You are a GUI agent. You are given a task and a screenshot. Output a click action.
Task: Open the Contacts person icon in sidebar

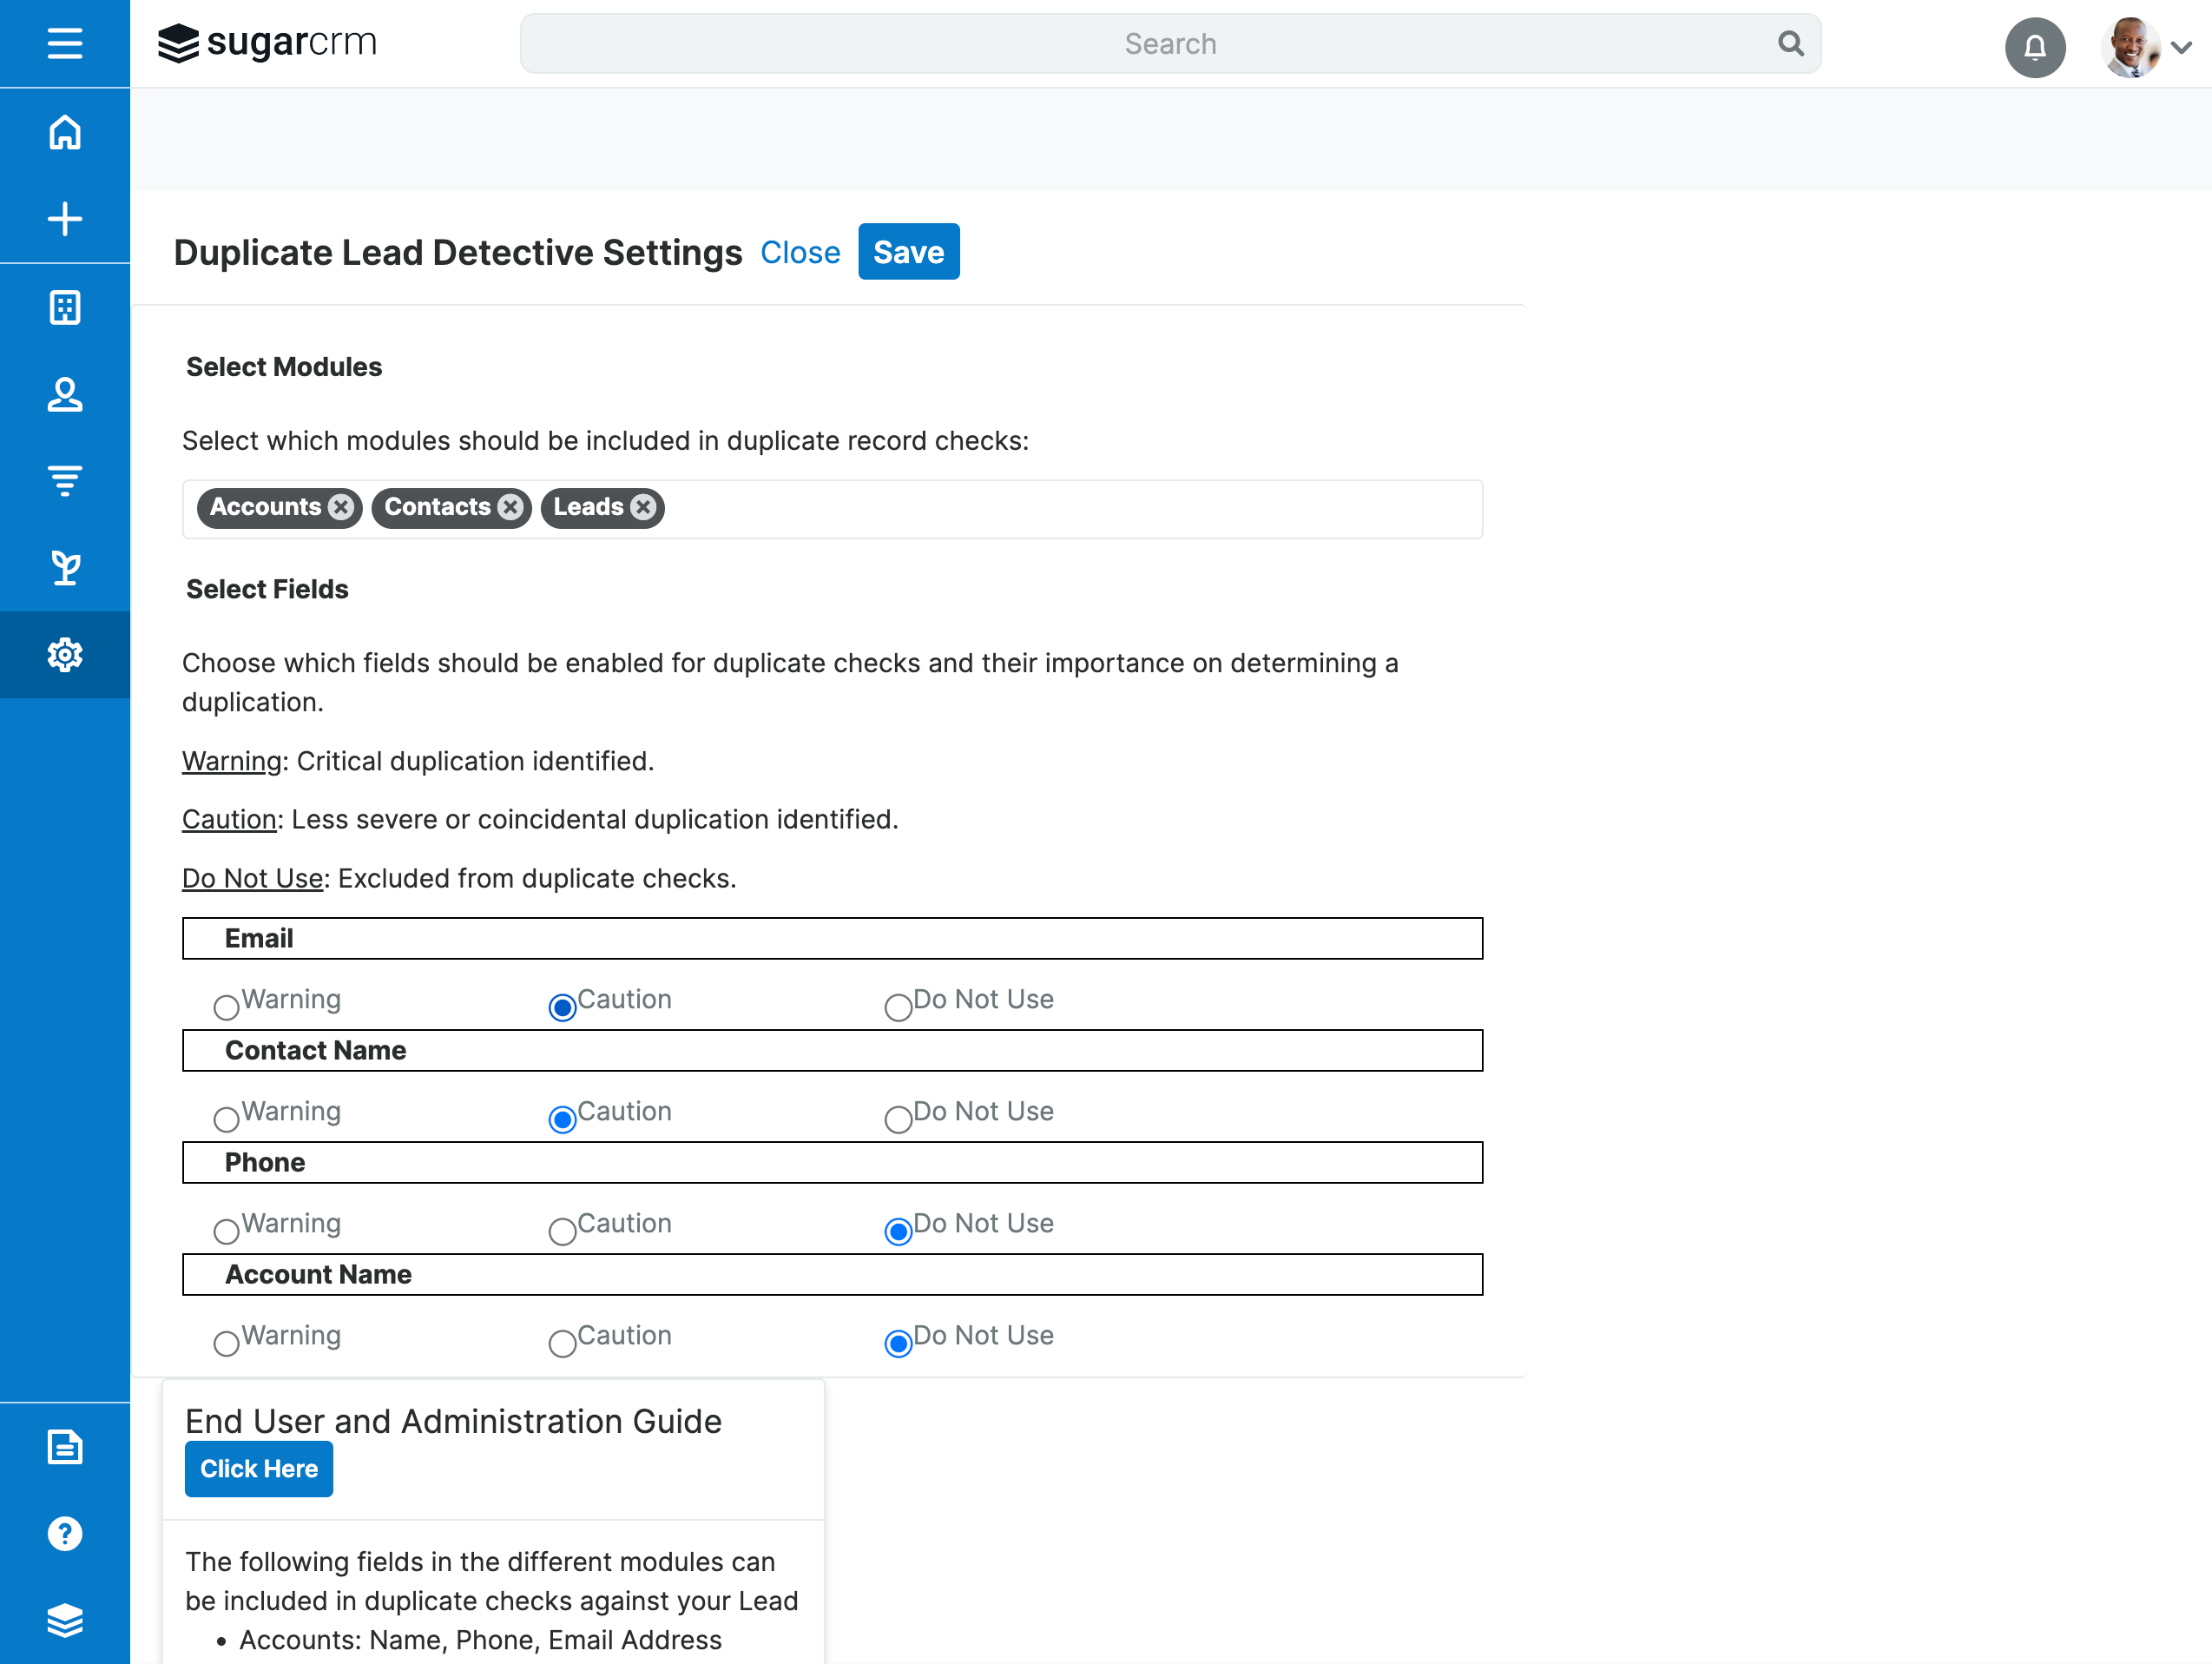(65, 394)
